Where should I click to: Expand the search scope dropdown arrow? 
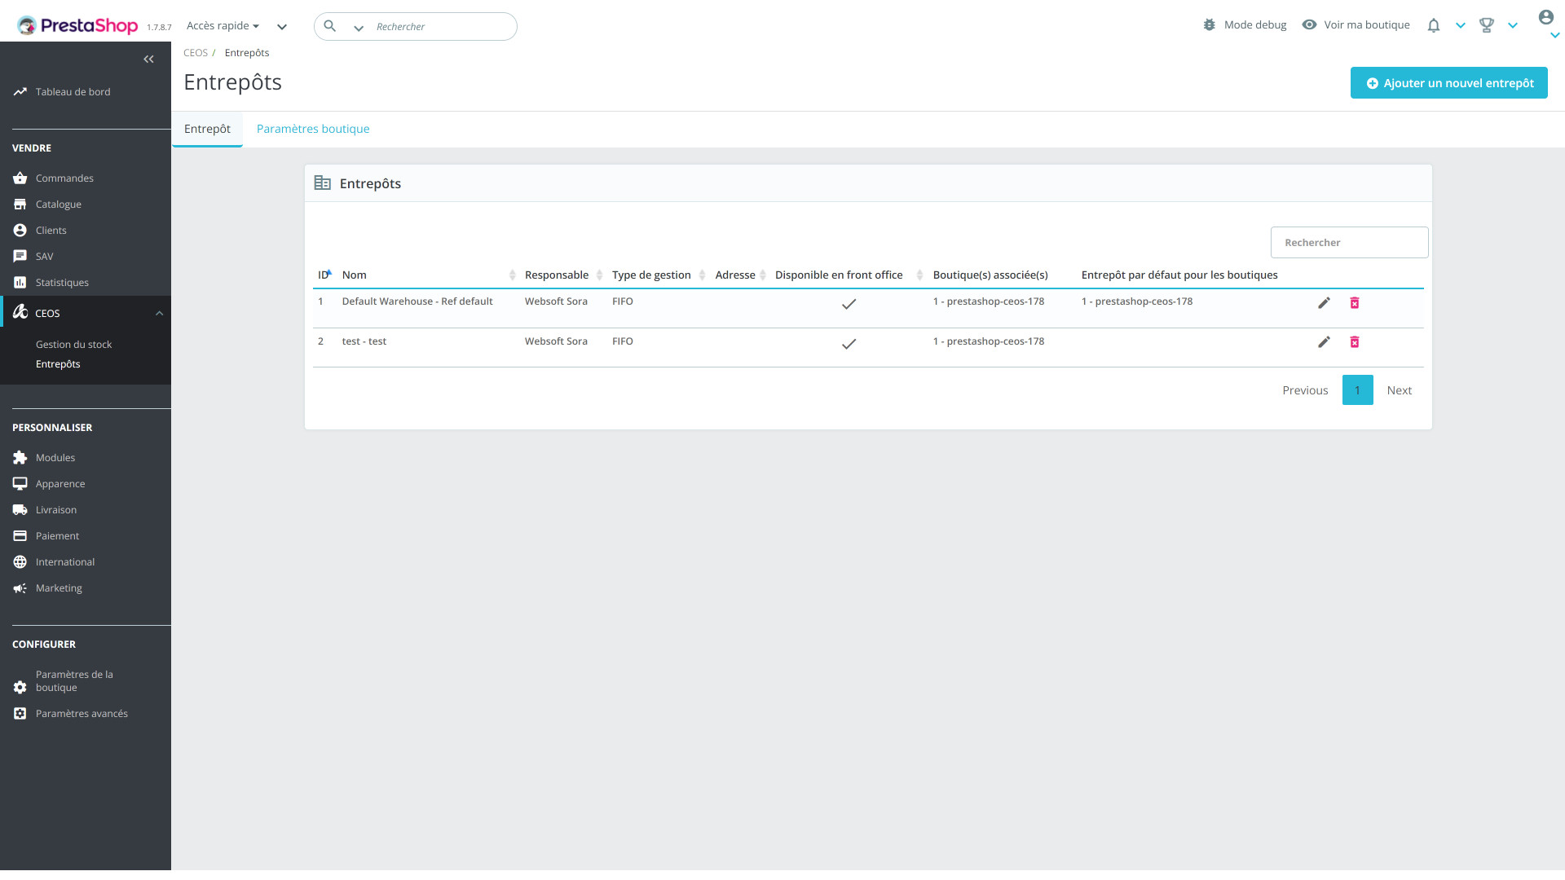[358, 28]
